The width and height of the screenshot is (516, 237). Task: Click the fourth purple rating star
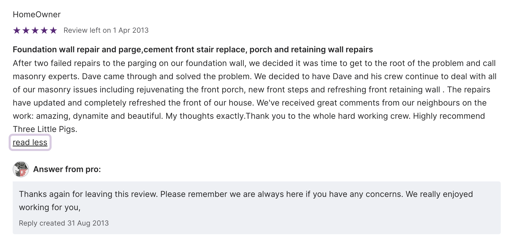44,30
